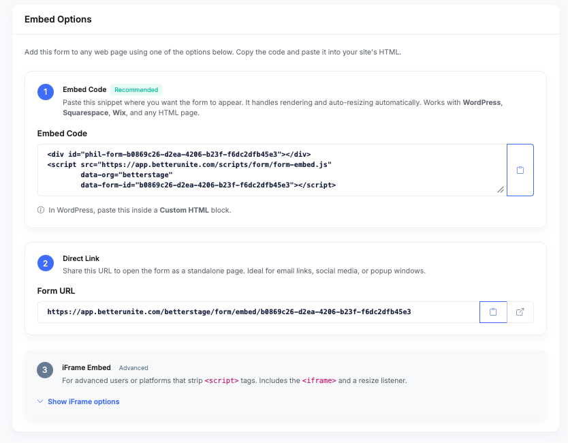Image resolution: width=568 pixels, height=443 pixels.
Task: Click the resize handle of embed code box
Action: [501, 189]
